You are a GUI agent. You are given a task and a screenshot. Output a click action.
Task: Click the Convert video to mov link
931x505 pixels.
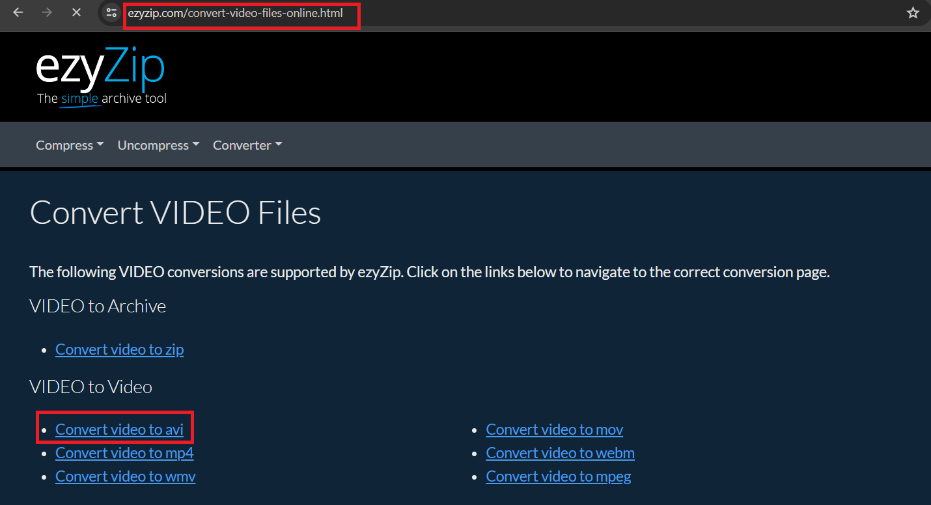(x=554, y=430)
